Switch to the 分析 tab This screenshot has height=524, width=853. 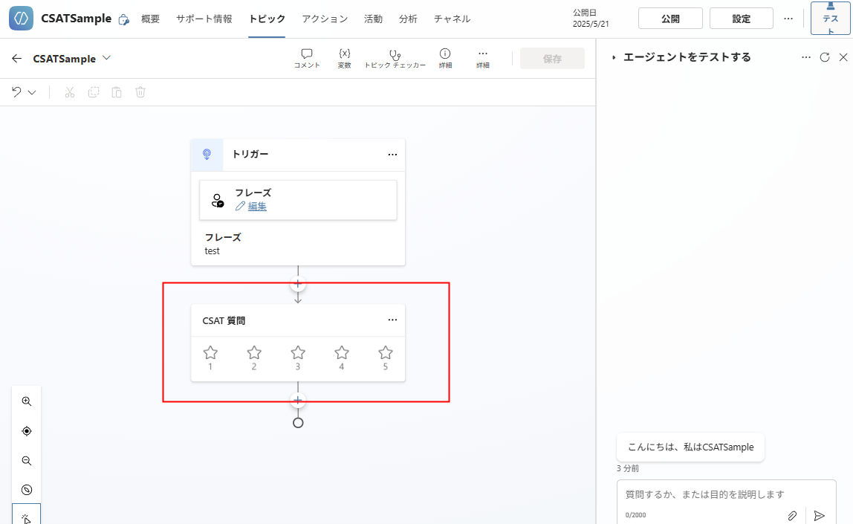point(407,19)
